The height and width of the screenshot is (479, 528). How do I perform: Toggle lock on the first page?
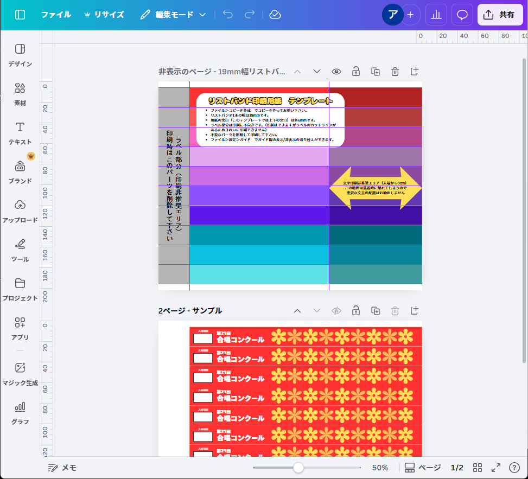[x=355, y=72]
